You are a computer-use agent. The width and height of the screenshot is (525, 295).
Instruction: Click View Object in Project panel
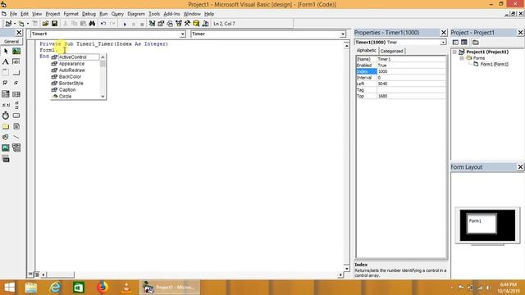click(x=464, y=43)
